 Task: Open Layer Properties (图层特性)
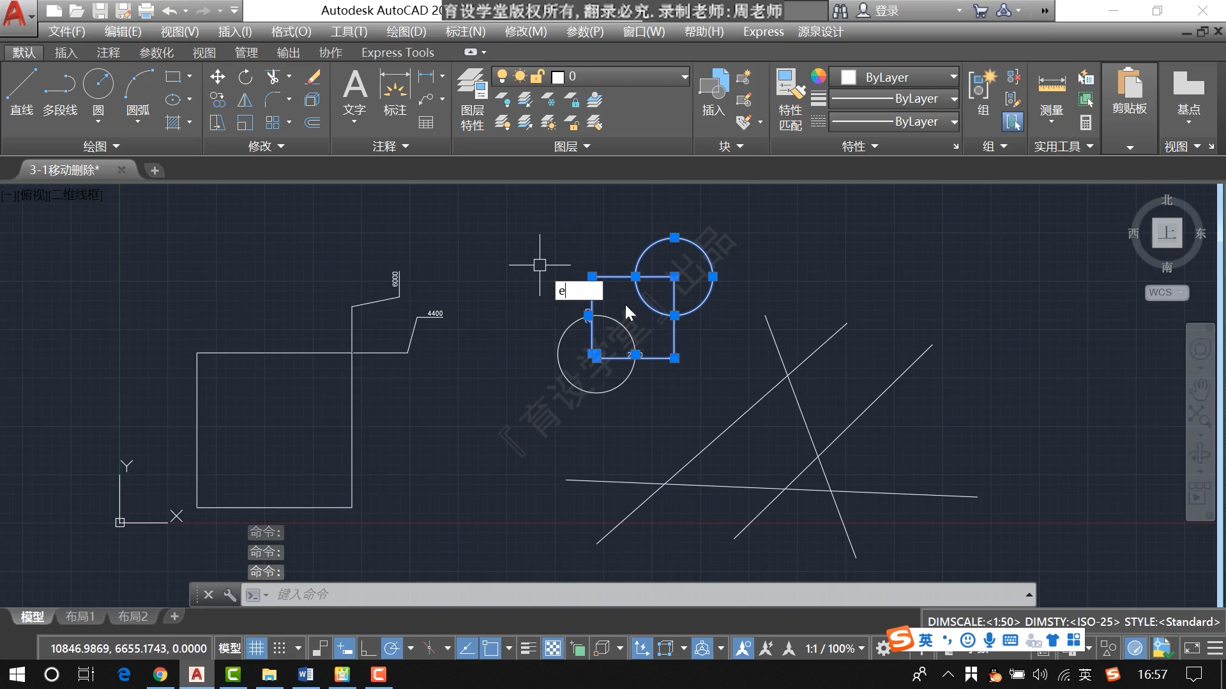tap(472, 99)
